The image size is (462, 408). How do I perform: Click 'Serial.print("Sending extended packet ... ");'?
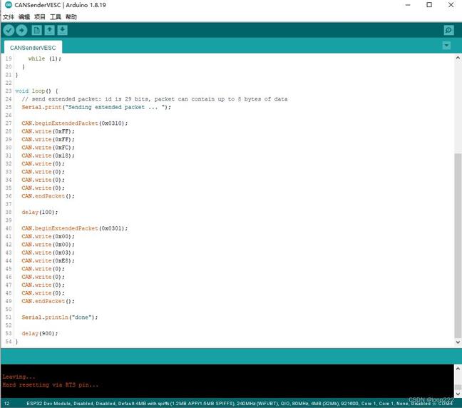(96, 107)
